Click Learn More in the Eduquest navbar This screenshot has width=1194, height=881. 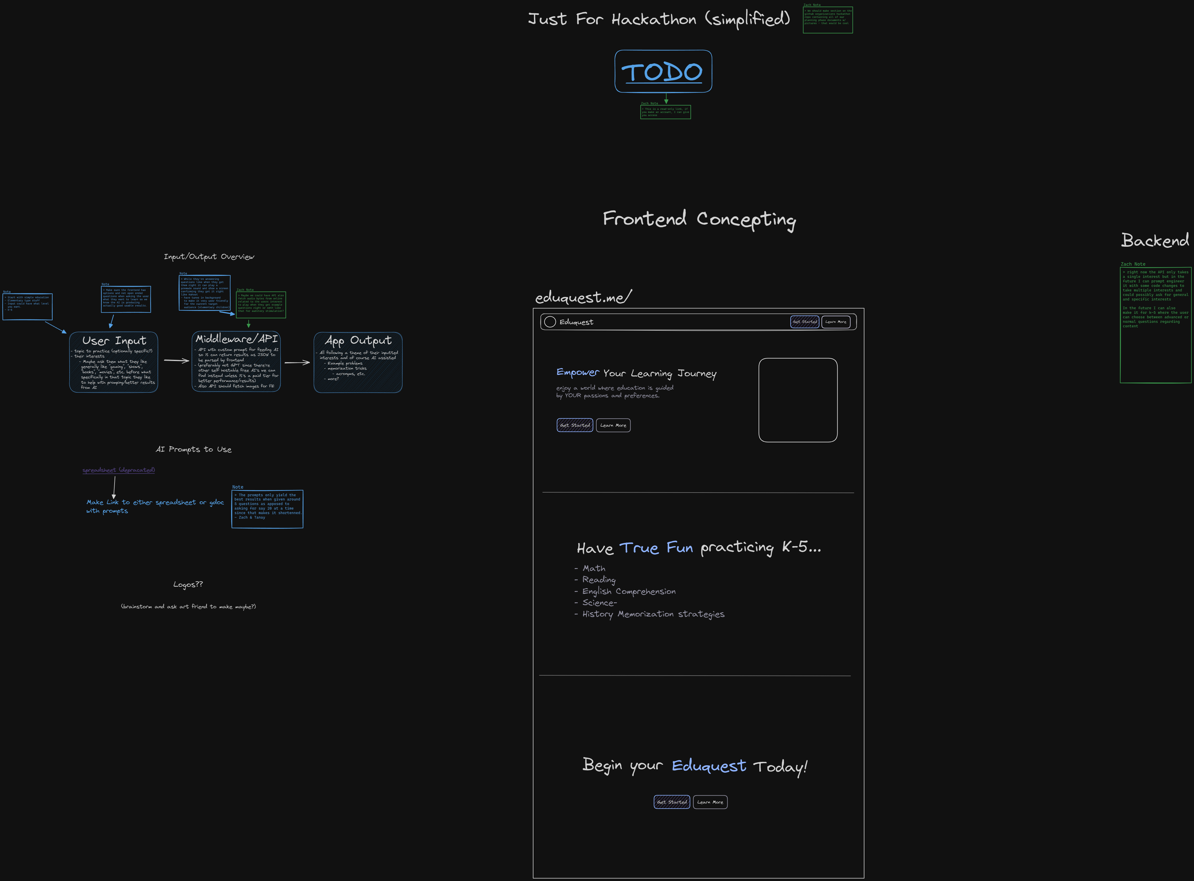pos(836,322)
